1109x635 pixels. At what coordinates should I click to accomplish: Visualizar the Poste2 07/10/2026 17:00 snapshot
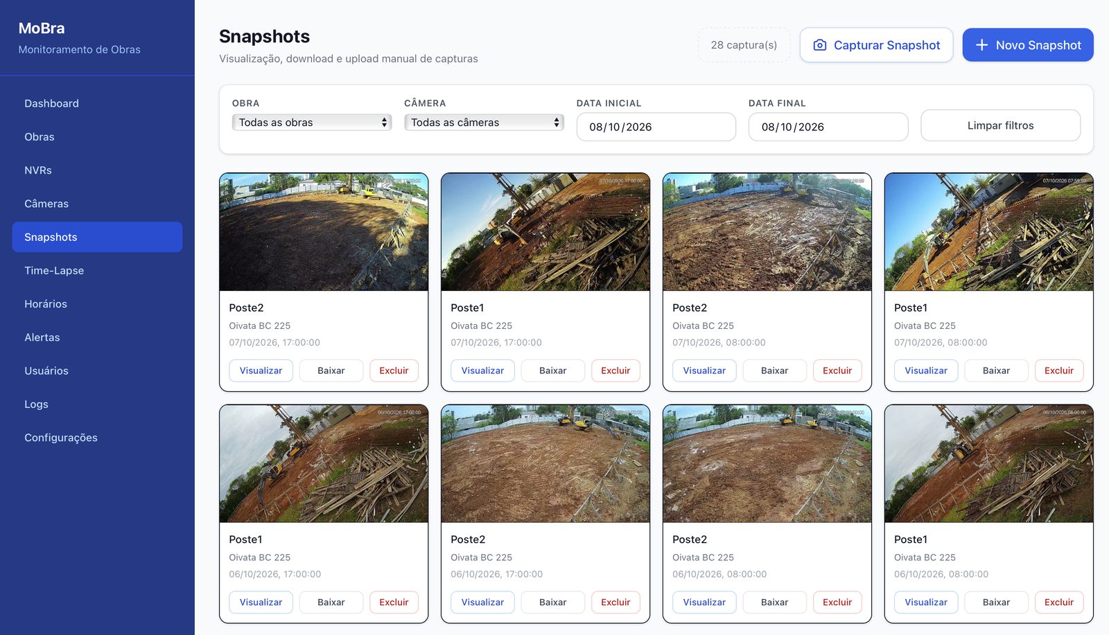click(261, 370)
